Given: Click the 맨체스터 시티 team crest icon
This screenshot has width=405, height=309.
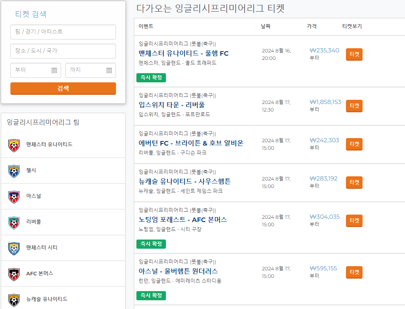Looking at the screenshot, I should coord(14,249).
